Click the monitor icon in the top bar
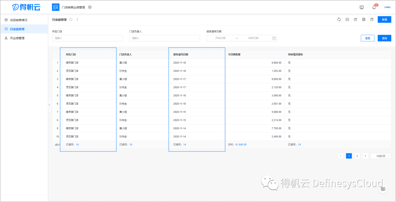 tap(362, 7)
